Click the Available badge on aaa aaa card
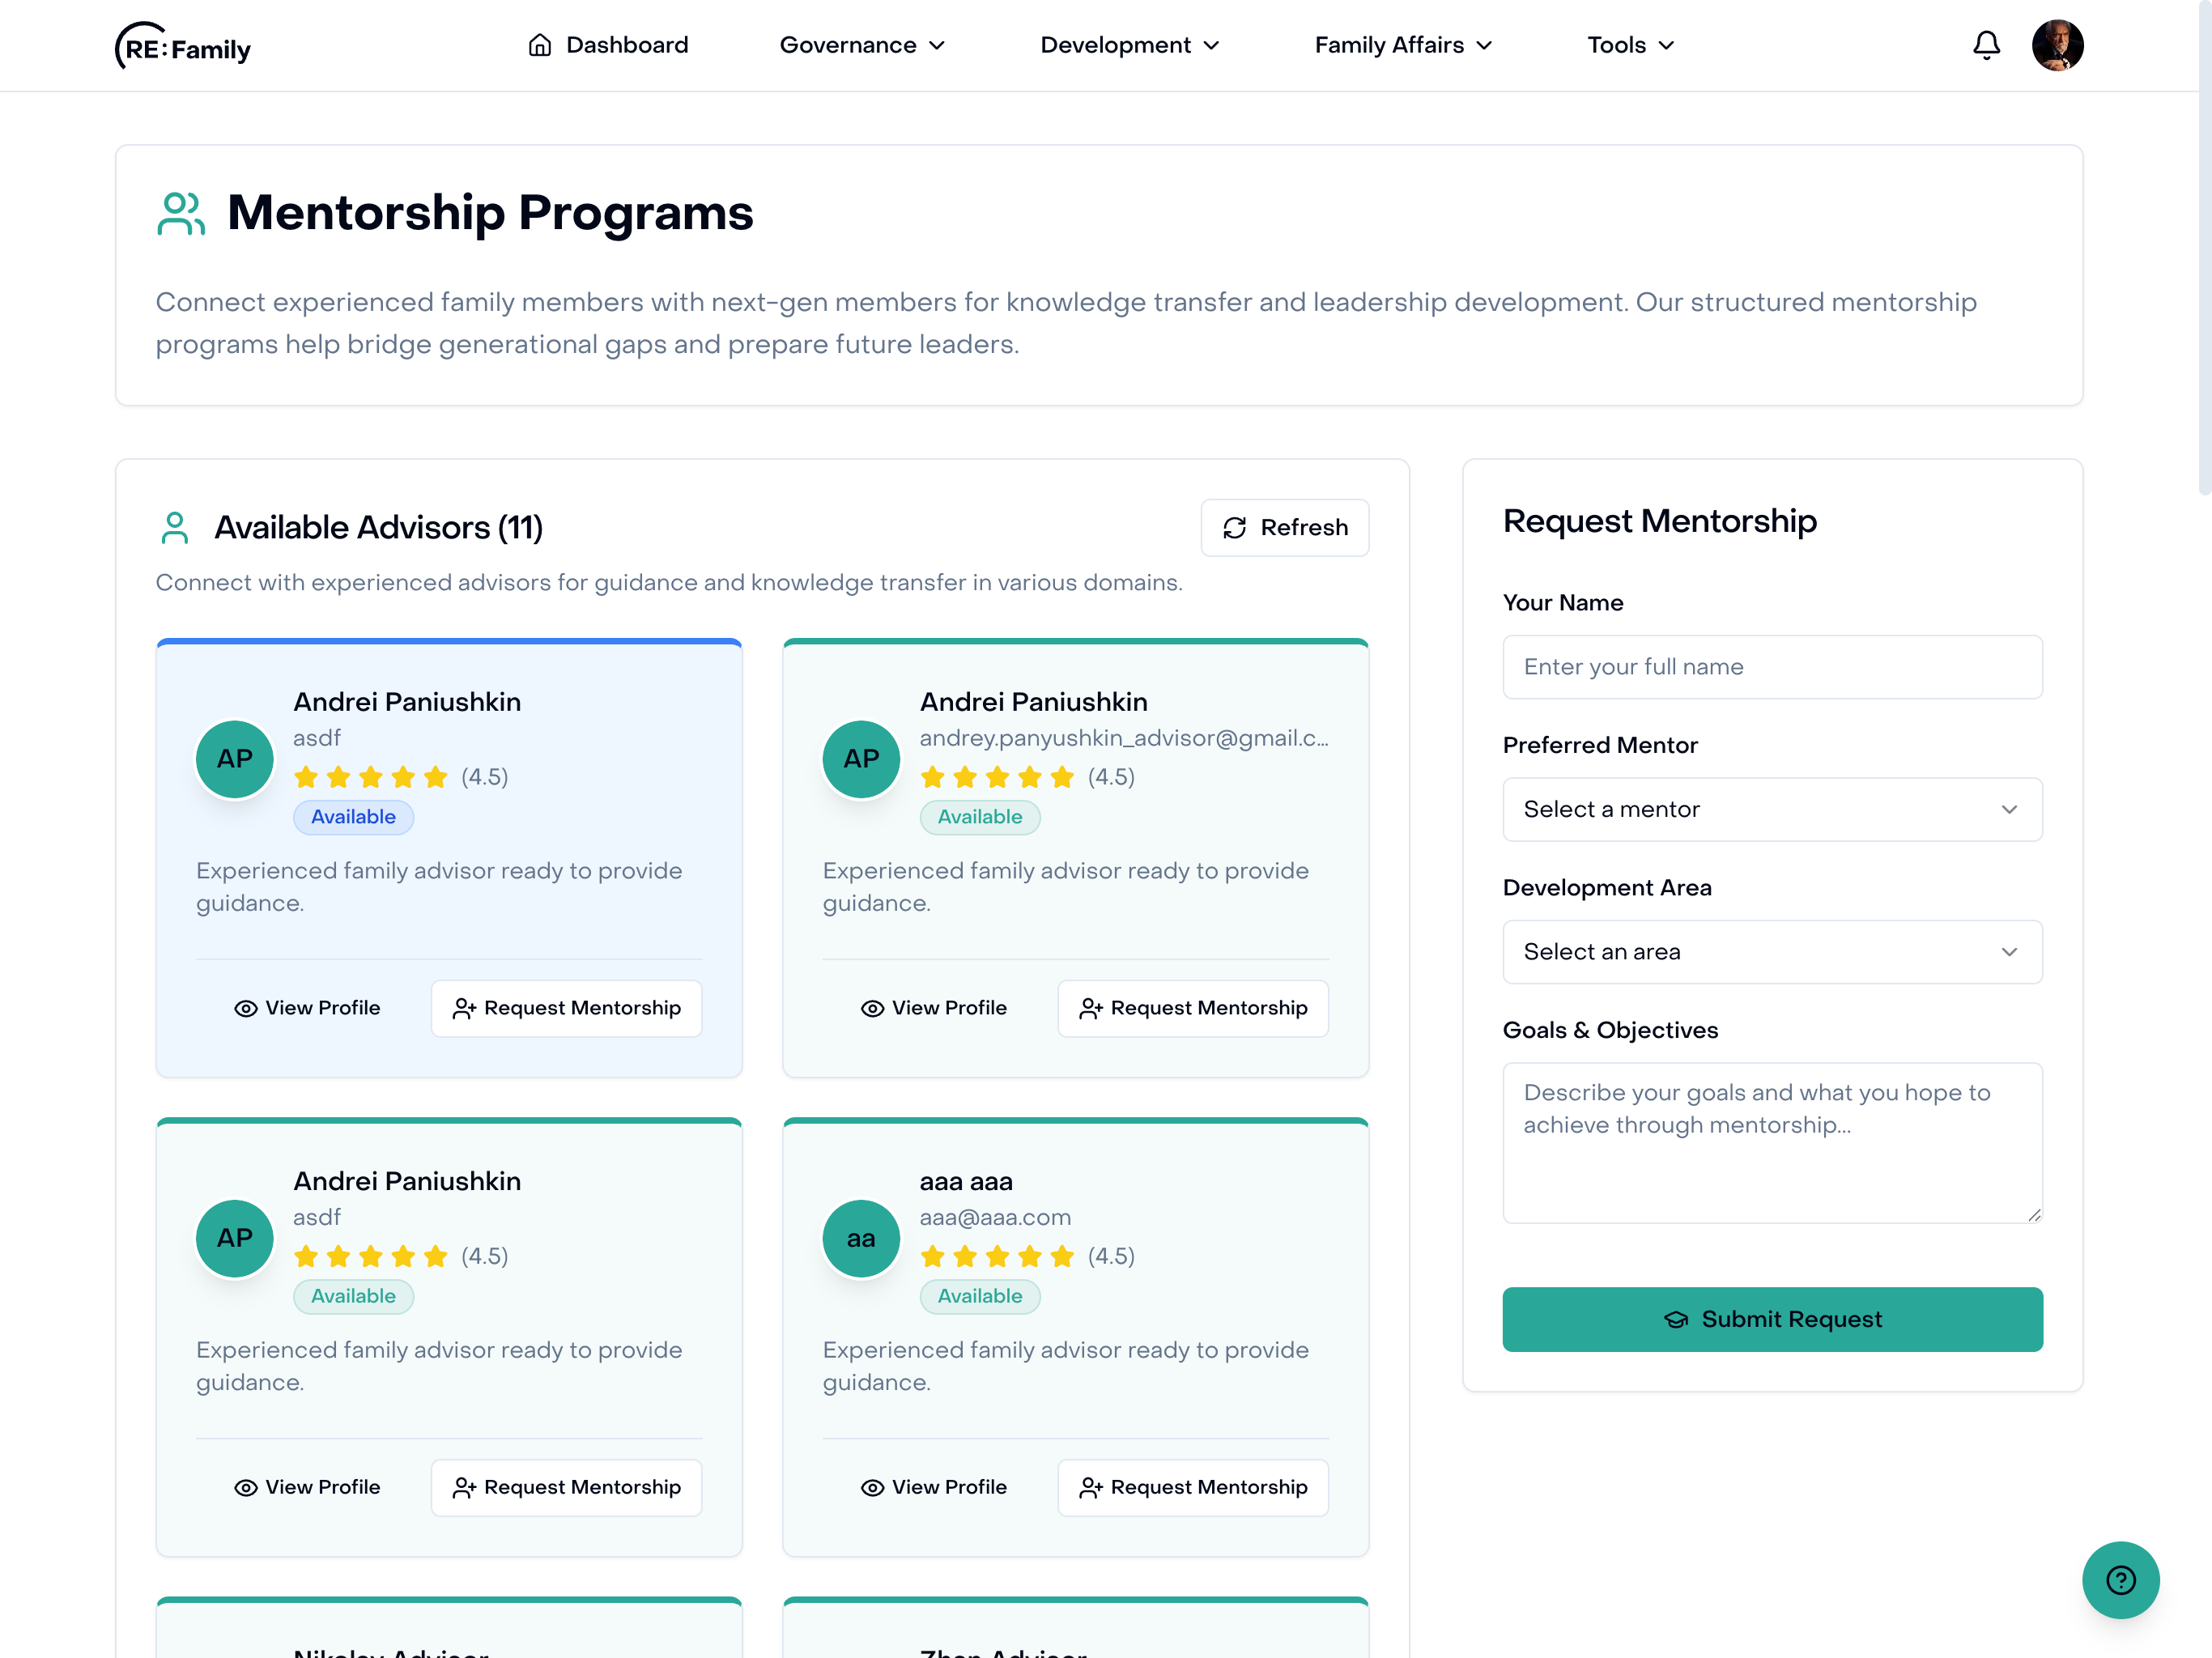2212x1658 pixels. pyautogui.click(x=980, y=1296)
